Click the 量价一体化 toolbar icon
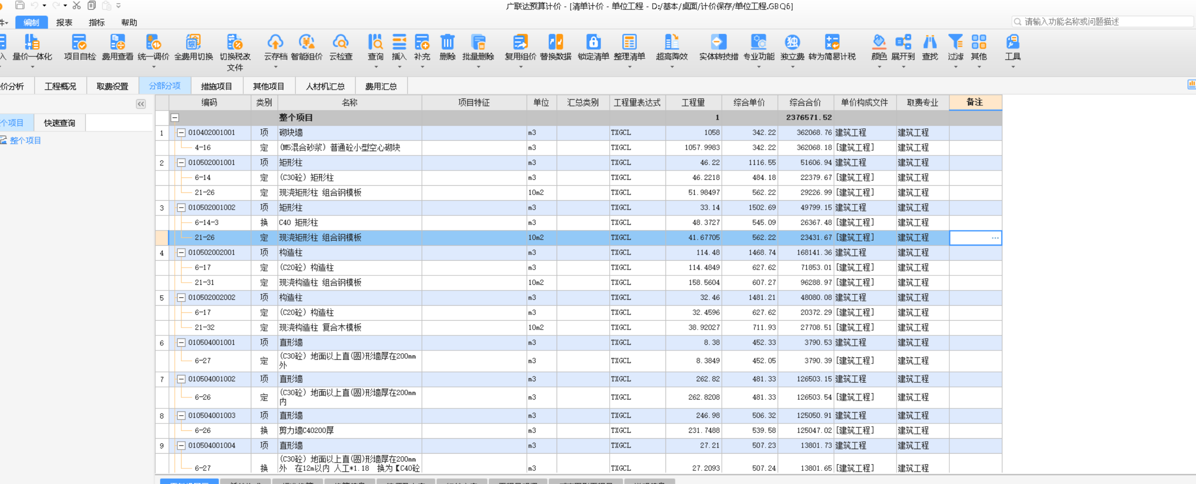 (x=32, y=42)
